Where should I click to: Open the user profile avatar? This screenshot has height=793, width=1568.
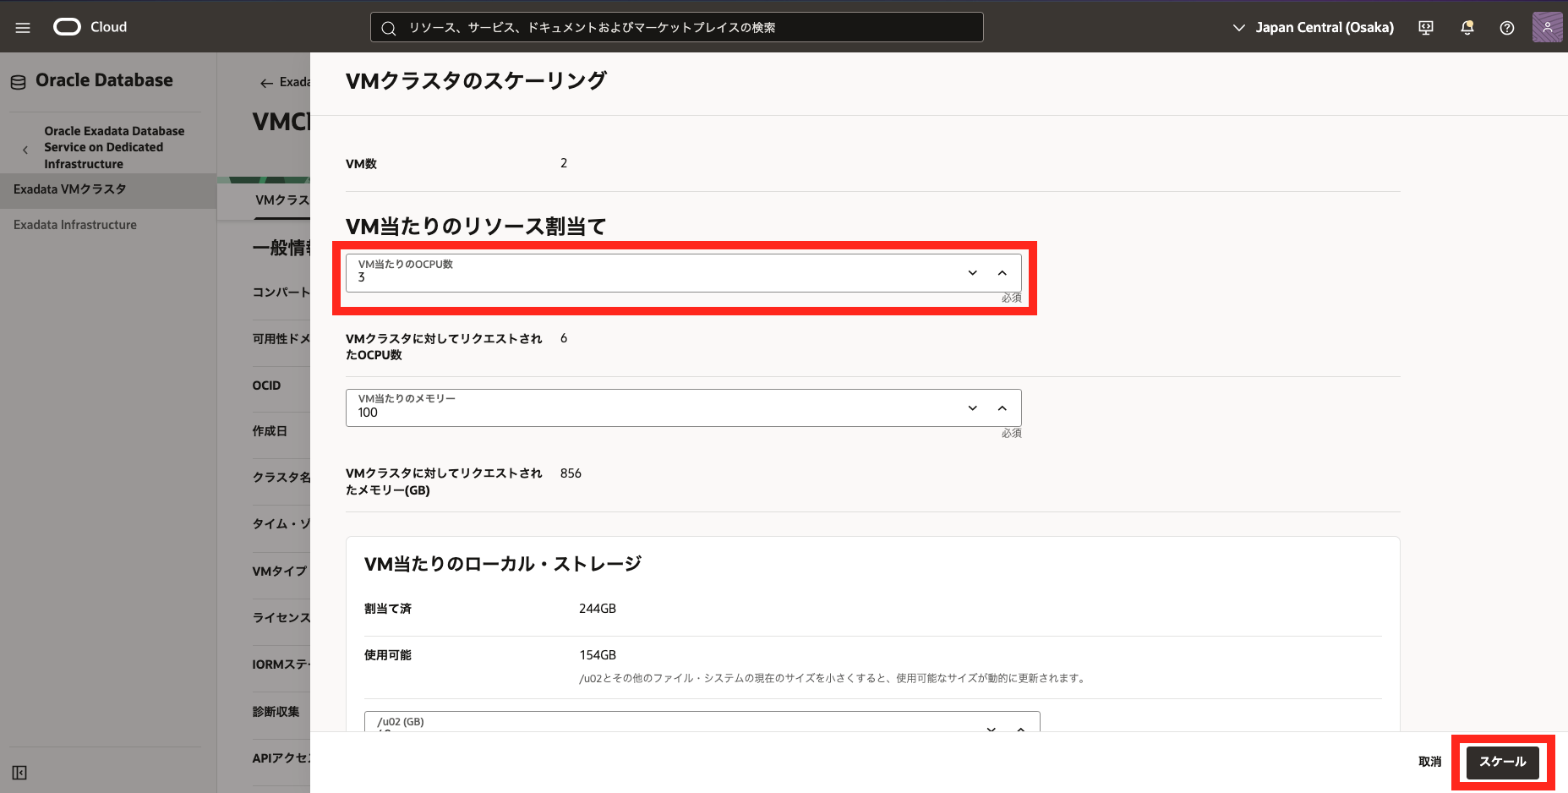[1547, 27]
